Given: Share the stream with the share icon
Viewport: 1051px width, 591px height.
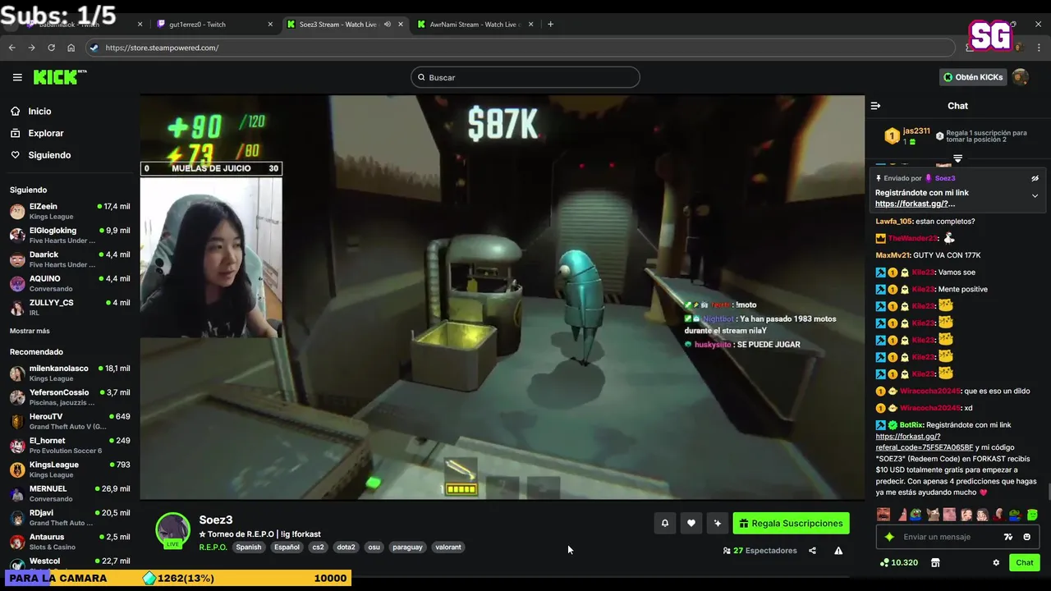Looking at the screenshot, I should [812, 551].
